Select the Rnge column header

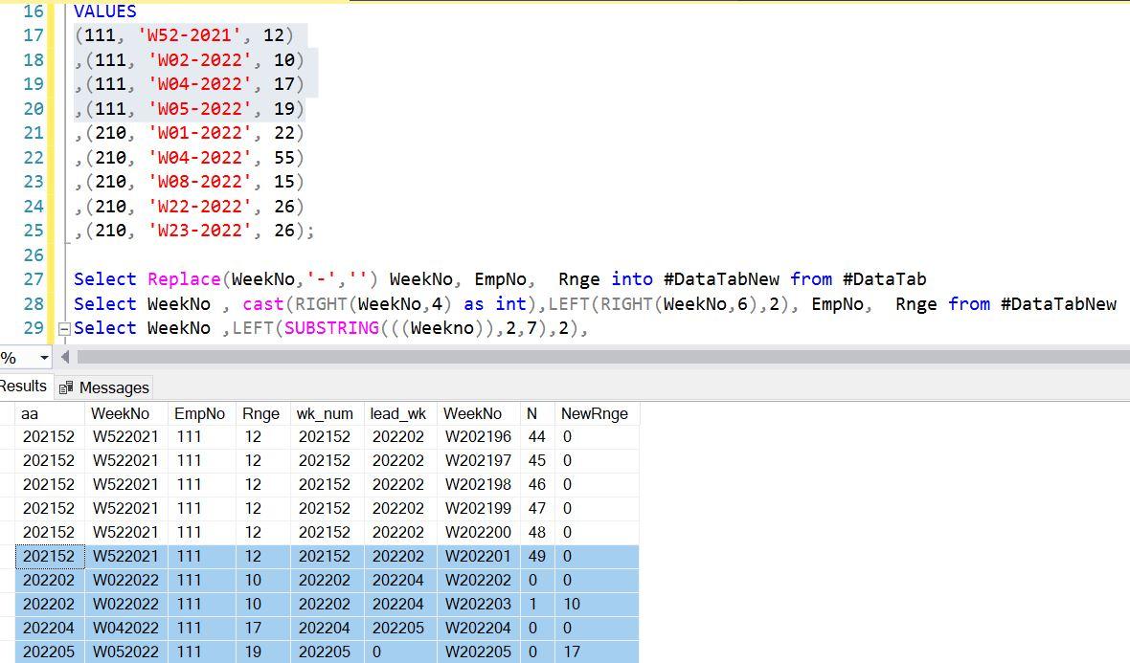coord(260,413)
